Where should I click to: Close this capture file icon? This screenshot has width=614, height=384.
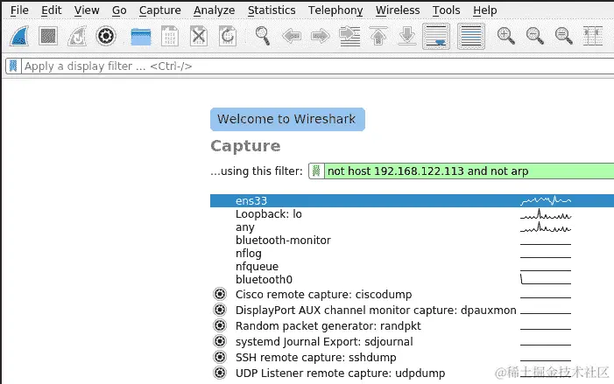[x=199, y=37]
